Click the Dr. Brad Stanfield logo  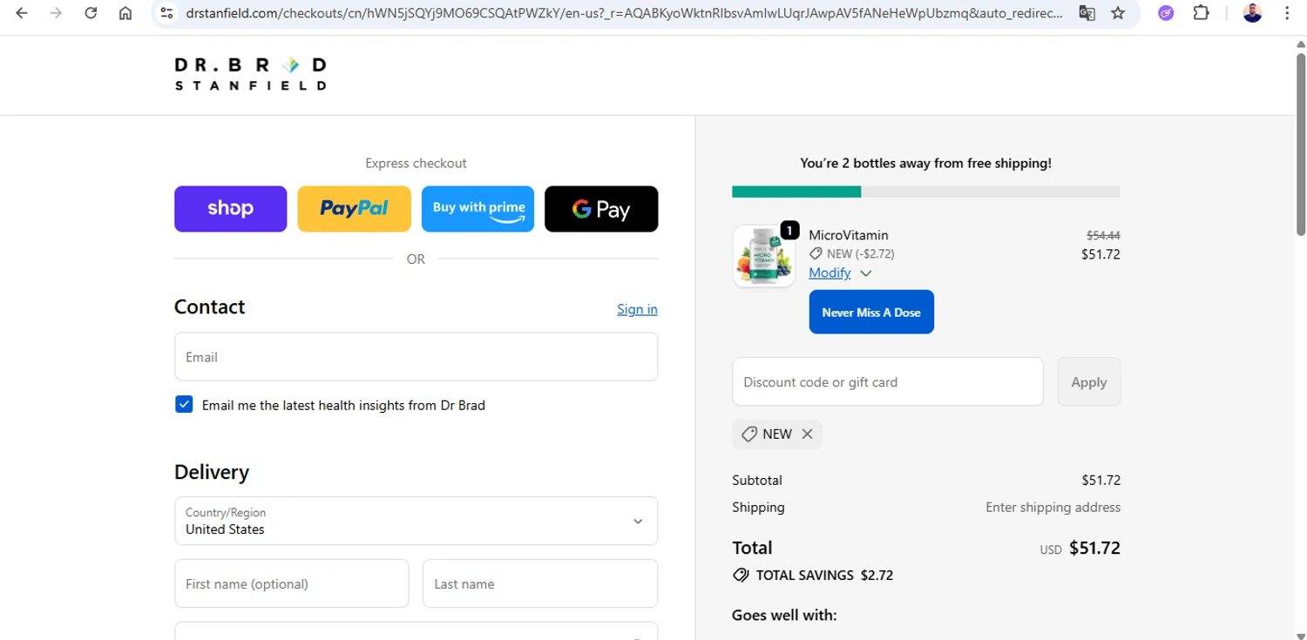coord(250,74)
